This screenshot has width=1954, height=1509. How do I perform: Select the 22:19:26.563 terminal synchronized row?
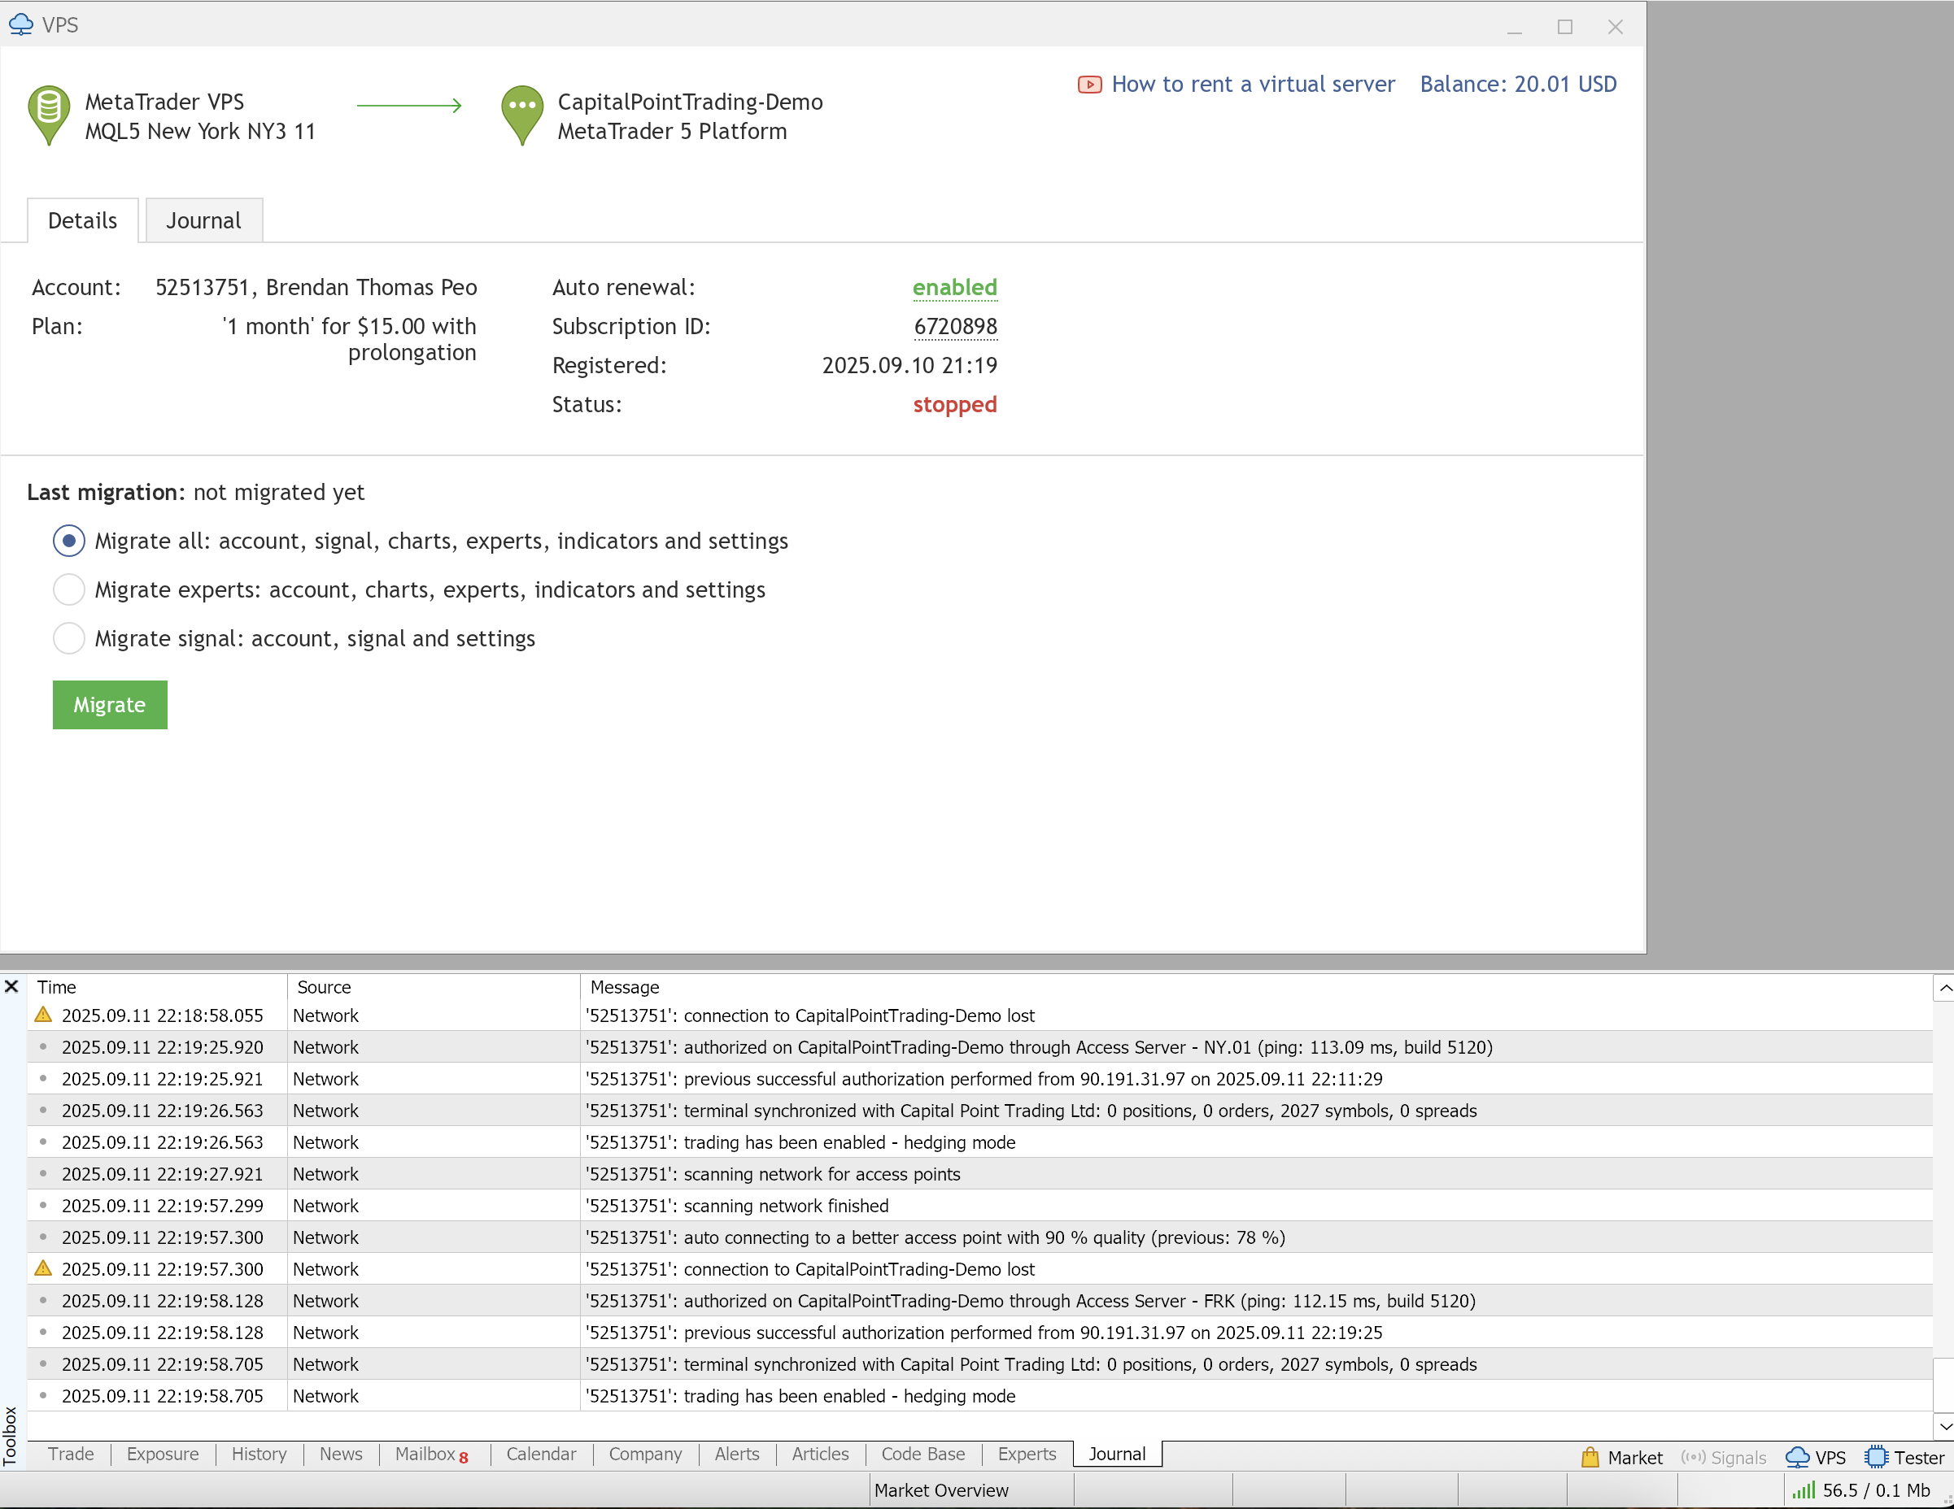[979, 1111]
